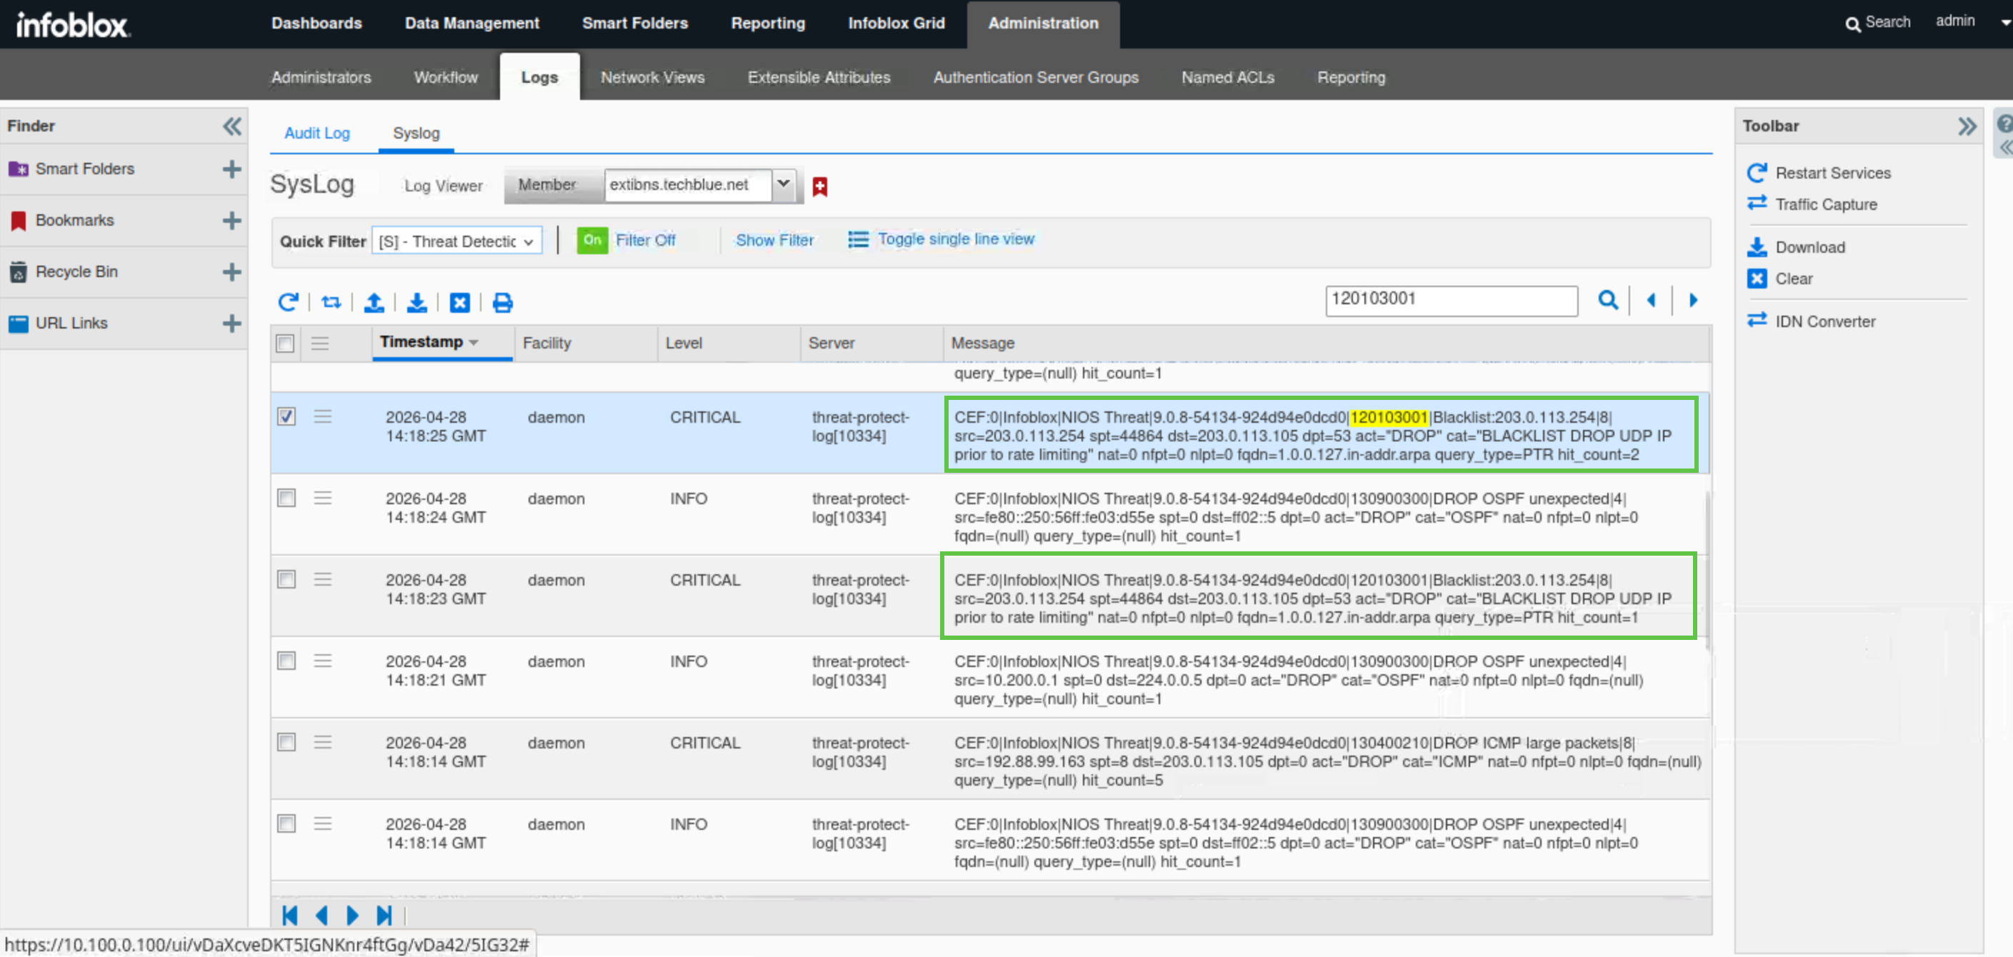Click the Filter Off link
The image size is (2013, 957).
(x=646, y=240)
